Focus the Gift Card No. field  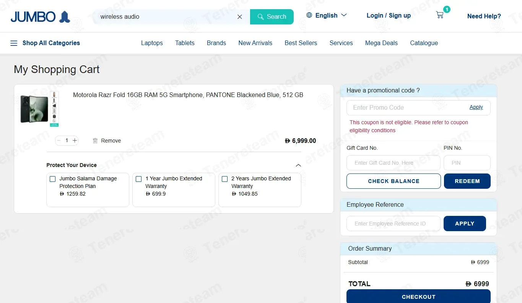(394, 163)
